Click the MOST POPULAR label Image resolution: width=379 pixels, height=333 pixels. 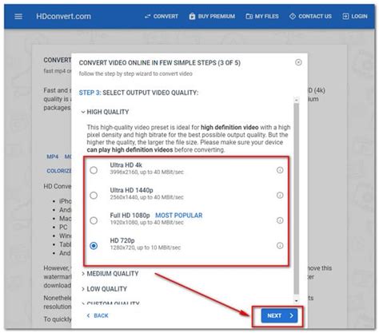coord(179,216)
